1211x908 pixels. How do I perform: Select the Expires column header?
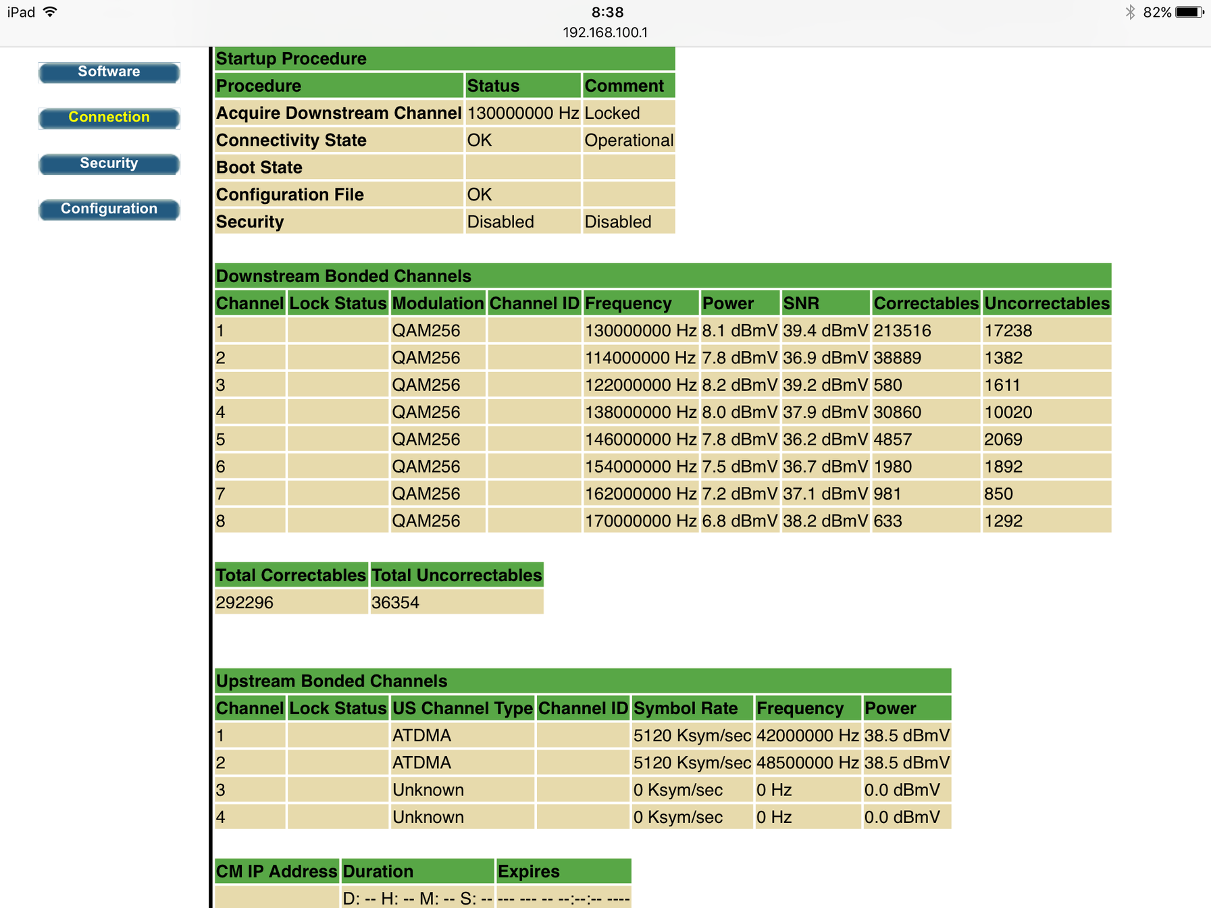[564, 872]
